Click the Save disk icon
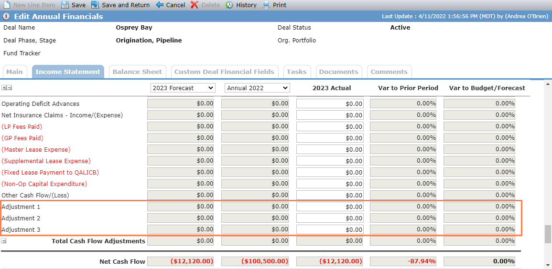 tap(65, 5)
